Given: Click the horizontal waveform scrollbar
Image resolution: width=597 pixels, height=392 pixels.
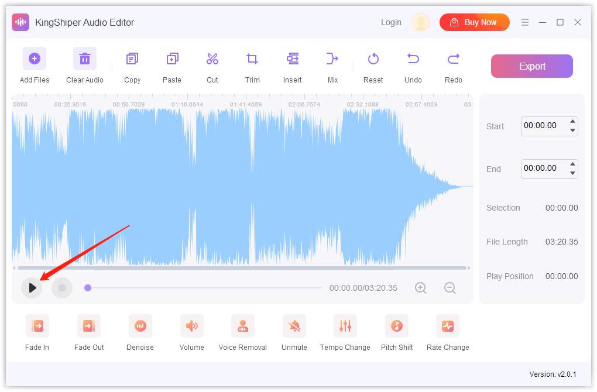Looking at the screenshot, I should point(242,269).
